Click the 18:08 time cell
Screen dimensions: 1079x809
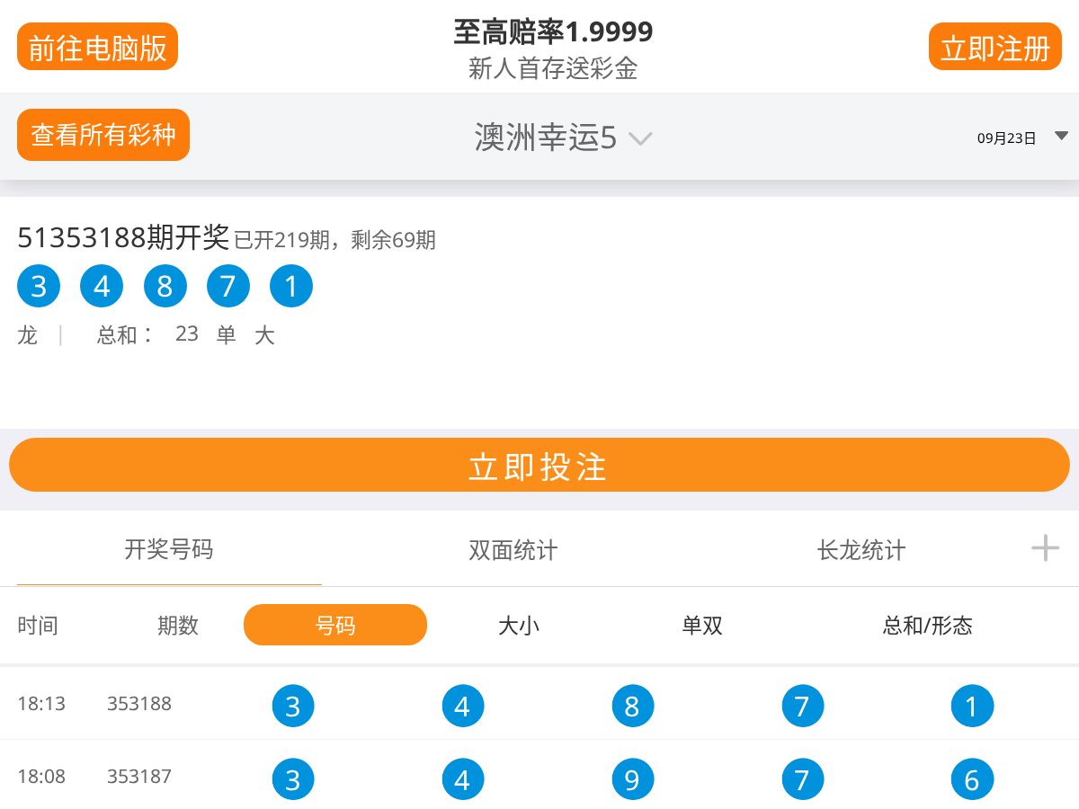coord(41,776)
